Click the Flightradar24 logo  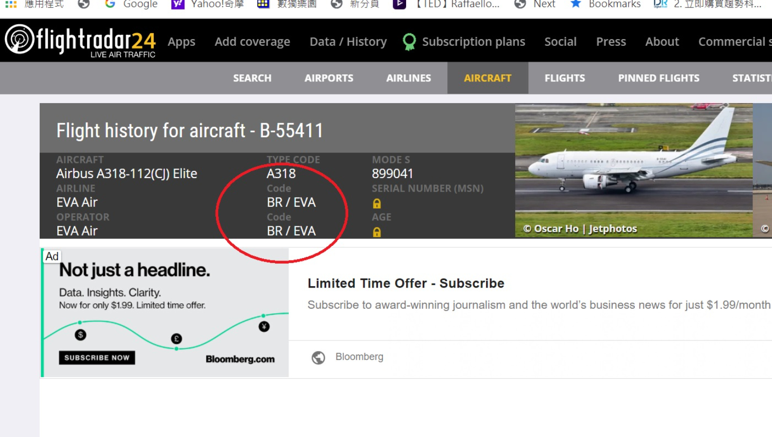click(80, 41)
